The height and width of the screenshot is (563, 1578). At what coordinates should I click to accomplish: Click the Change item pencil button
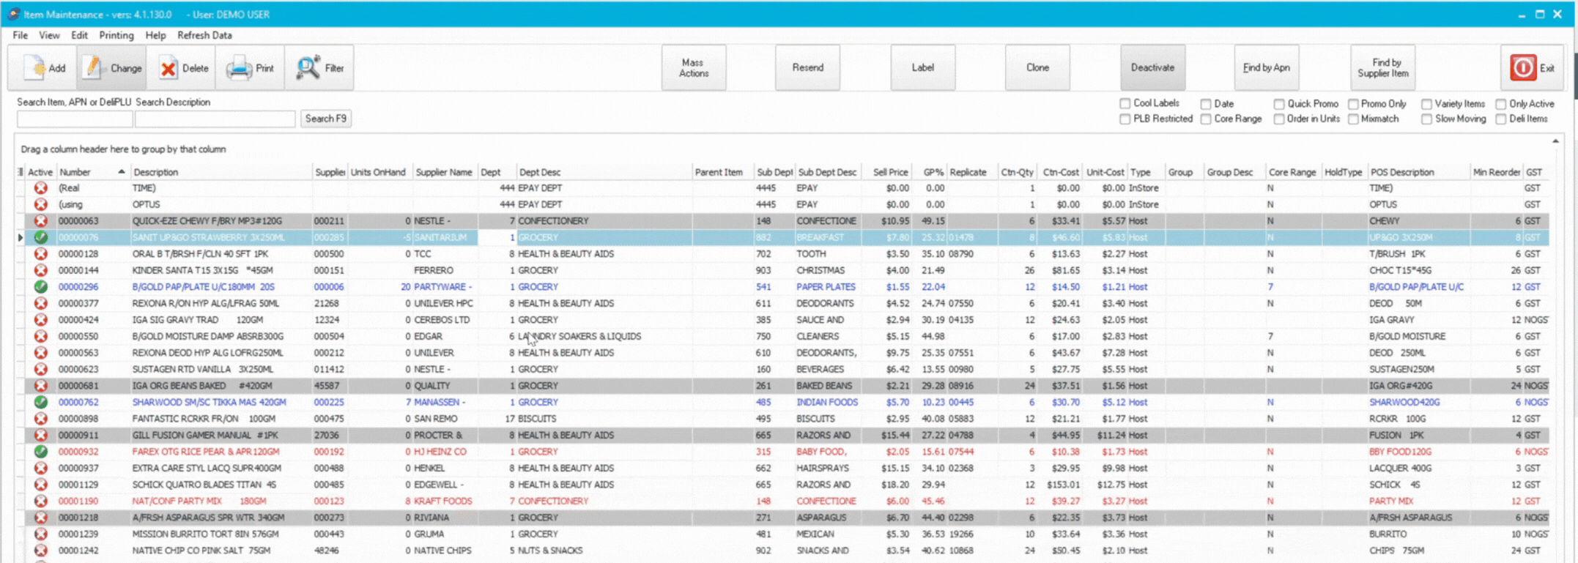[x=112, y=68]
